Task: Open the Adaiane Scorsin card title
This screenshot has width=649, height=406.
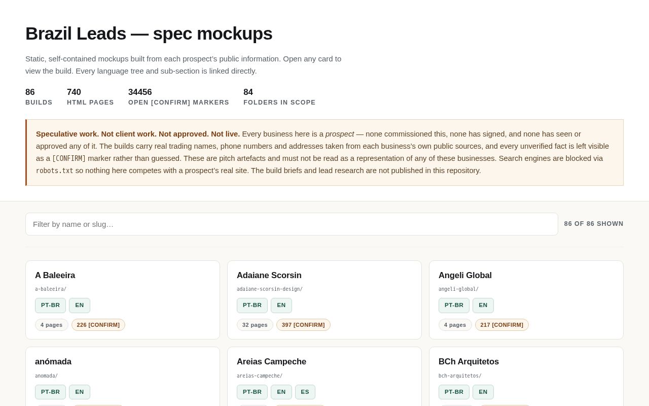Action: [x=269, y=275]
